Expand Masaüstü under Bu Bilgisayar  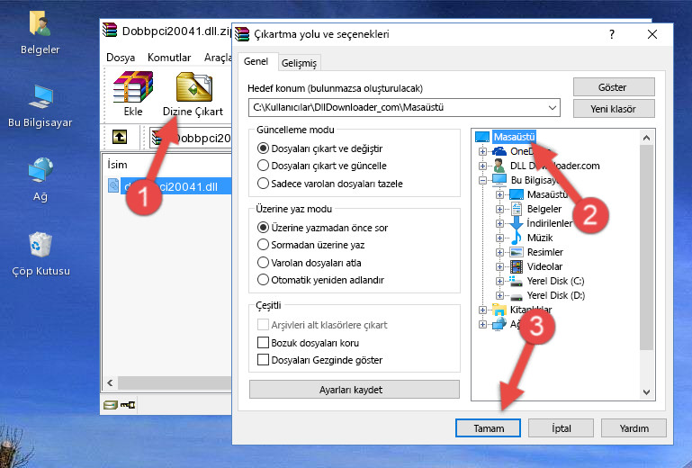(x=499, y=194)
